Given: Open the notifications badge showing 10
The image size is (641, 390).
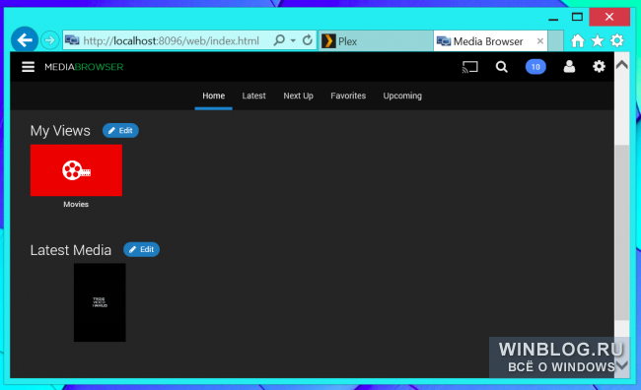Looking at the screenshot, I should [535, 67].
